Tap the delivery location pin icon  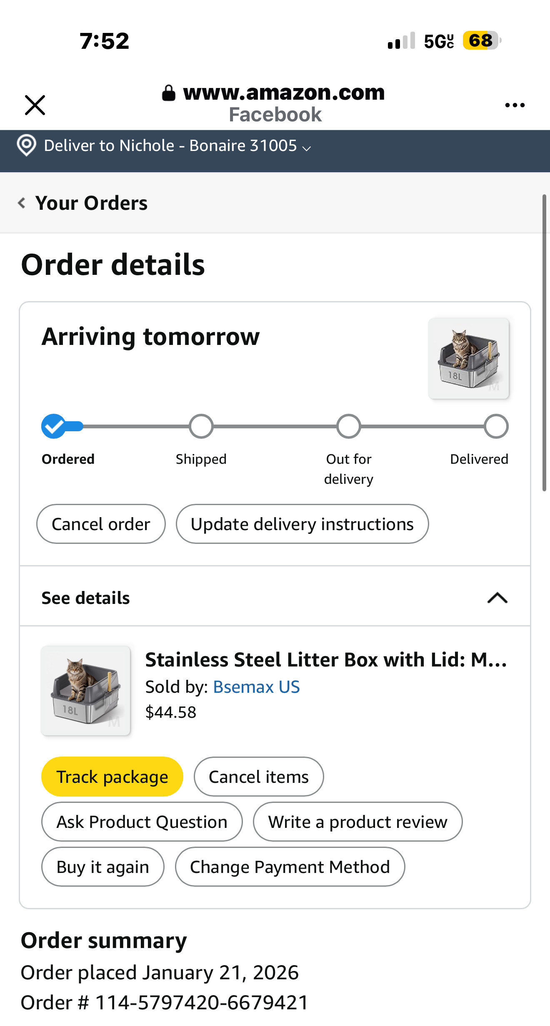pyautogui.click(x=26, y=146)
